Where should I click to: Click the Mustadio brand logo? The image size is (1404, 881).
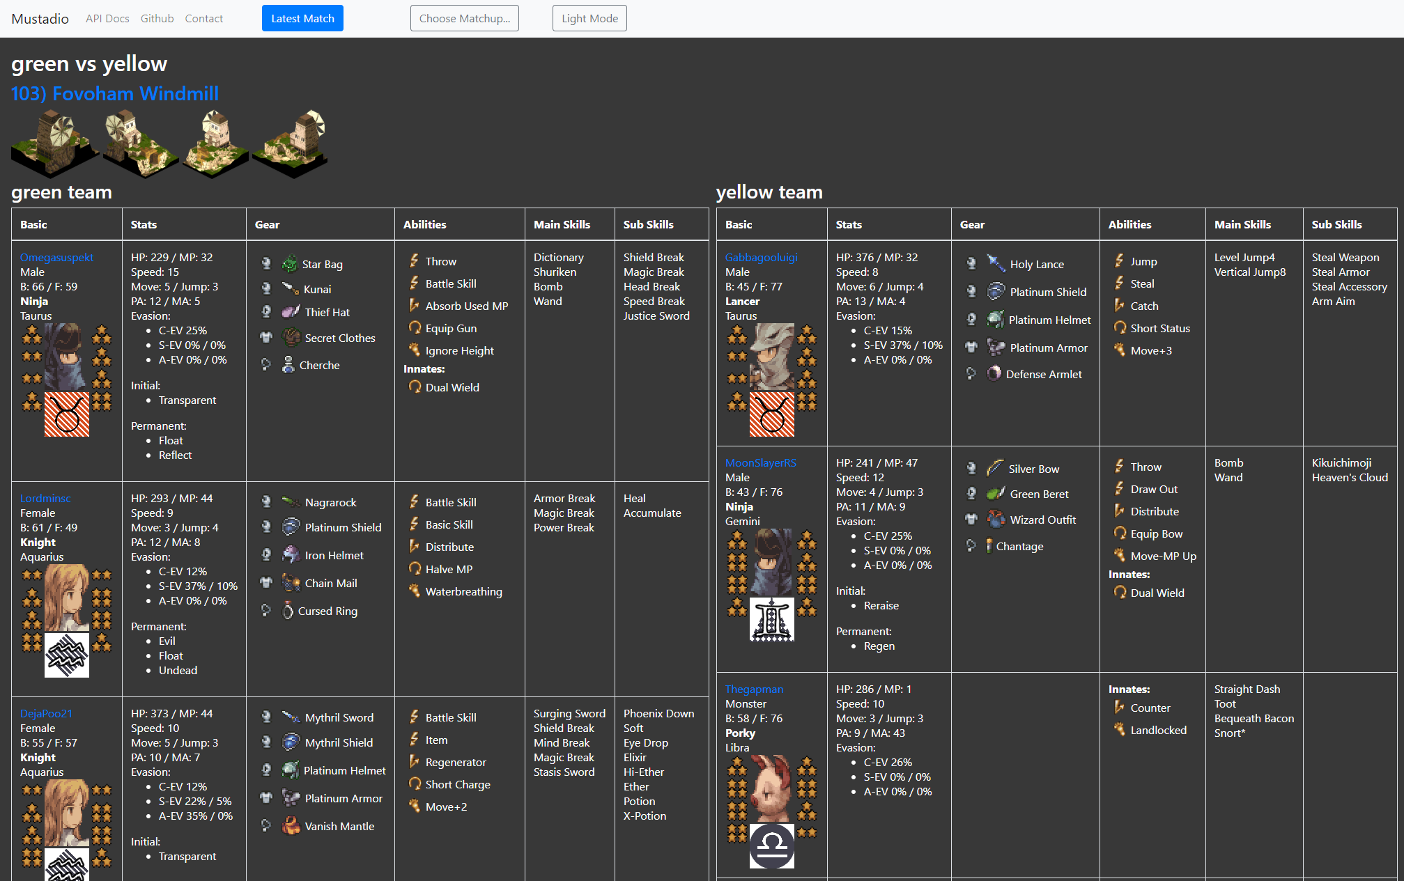(x=40, y=18)
